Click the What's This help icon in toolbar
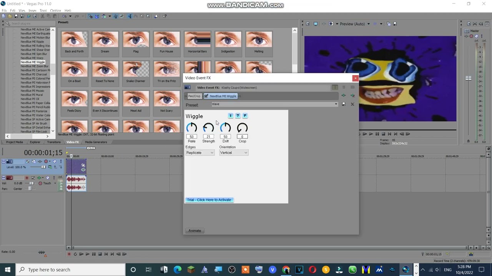The height and width of the screenshot is (276, 492). [165, 16]
